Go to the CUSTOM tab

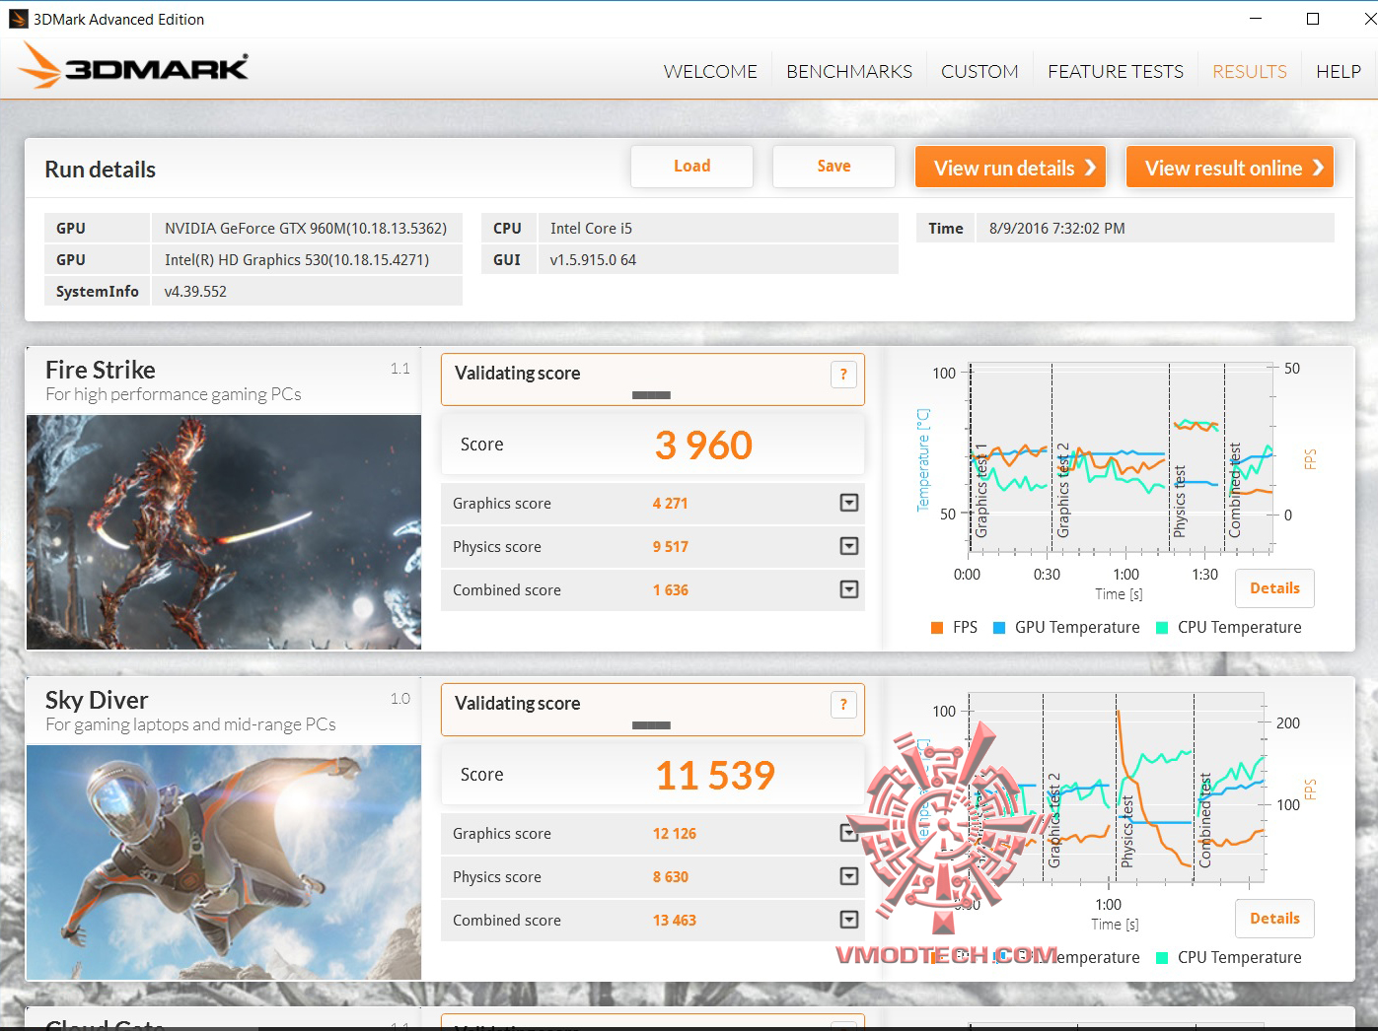(979, 71)
